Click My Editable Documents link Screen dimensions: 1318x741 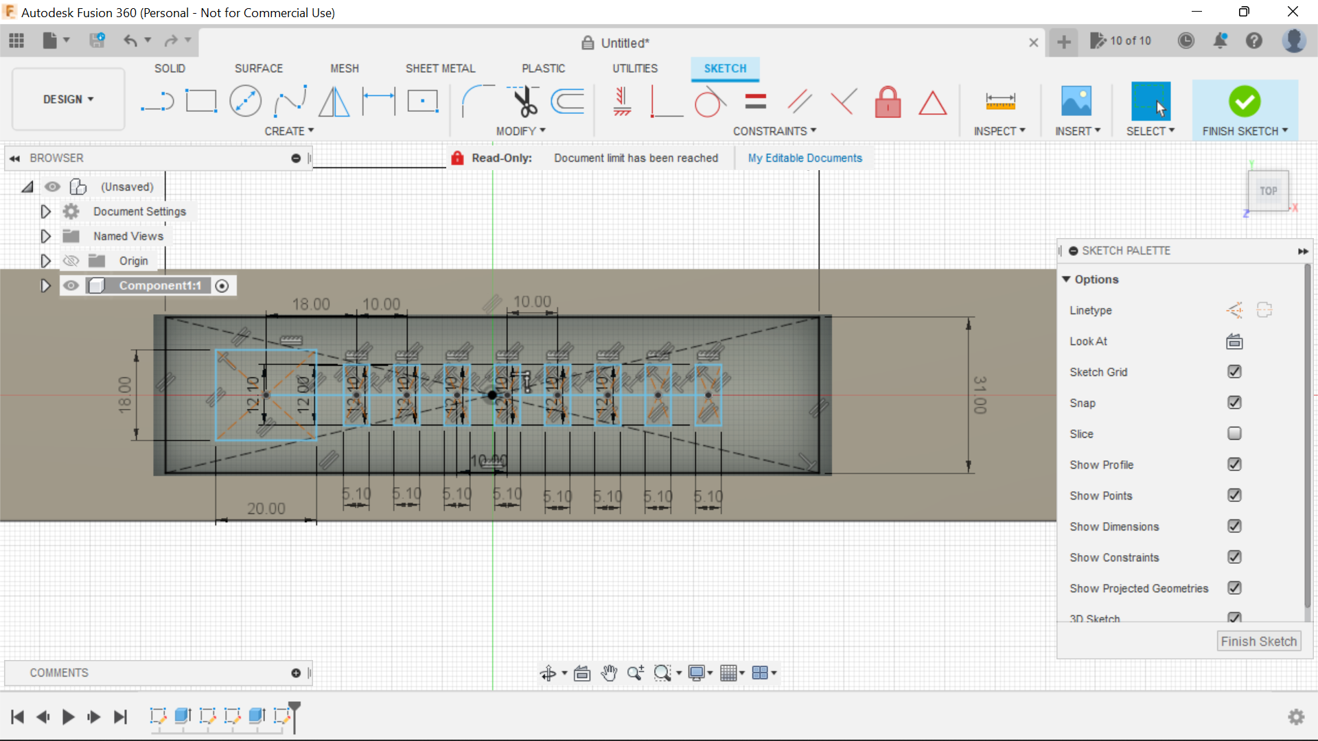tap(805, 158)
